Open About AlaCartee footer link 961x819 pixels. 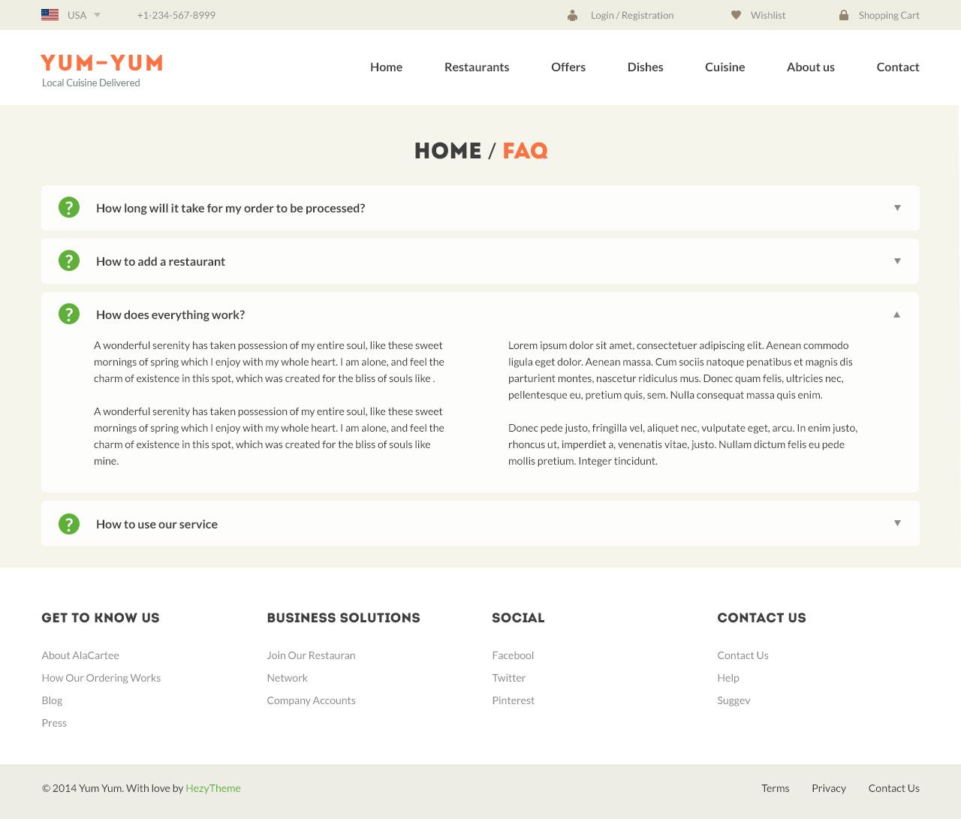click(80, 655)
